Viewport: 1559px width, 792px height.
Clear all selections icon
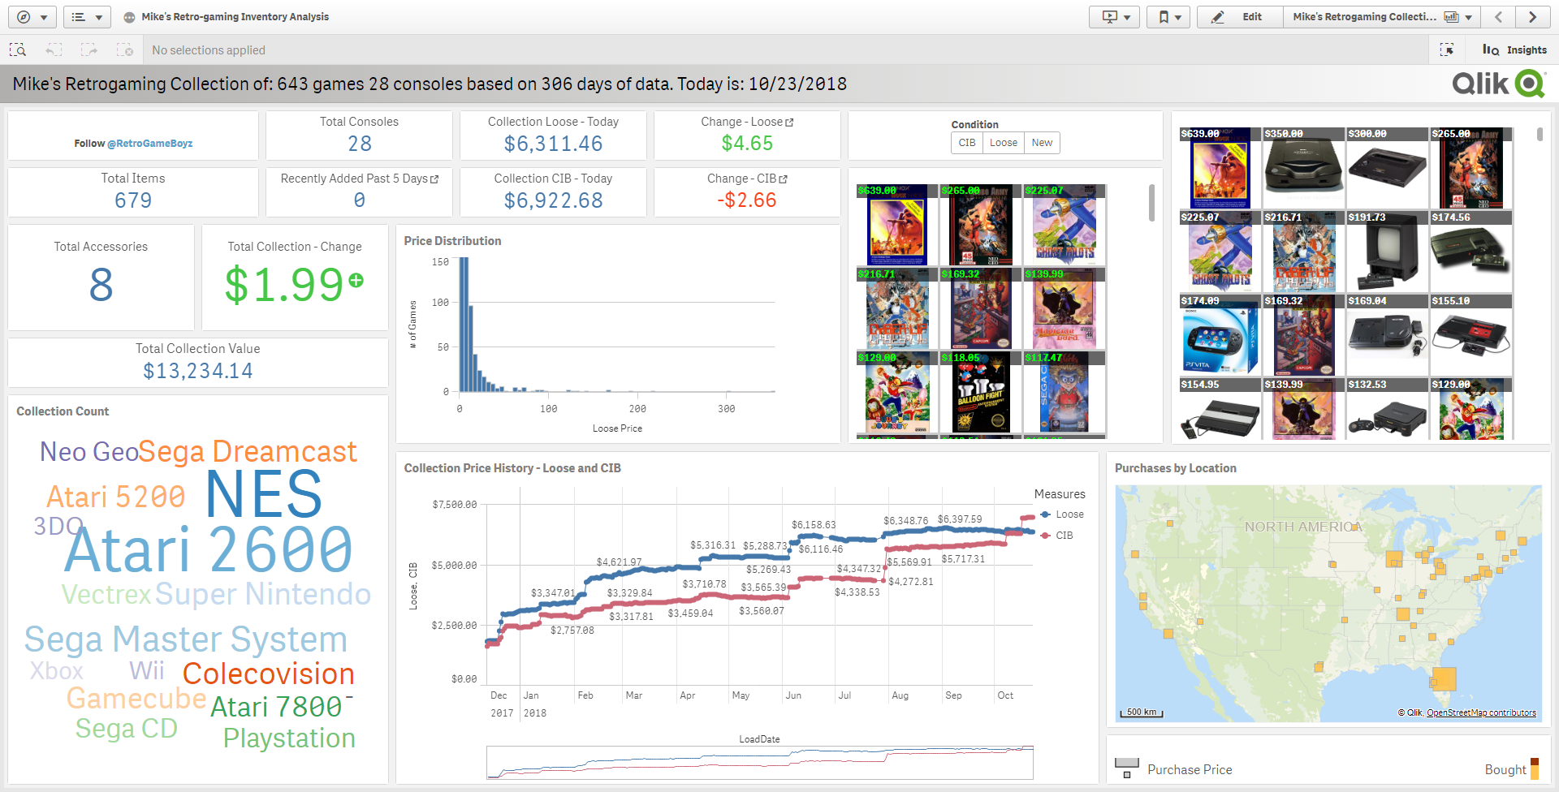[125, 50]
